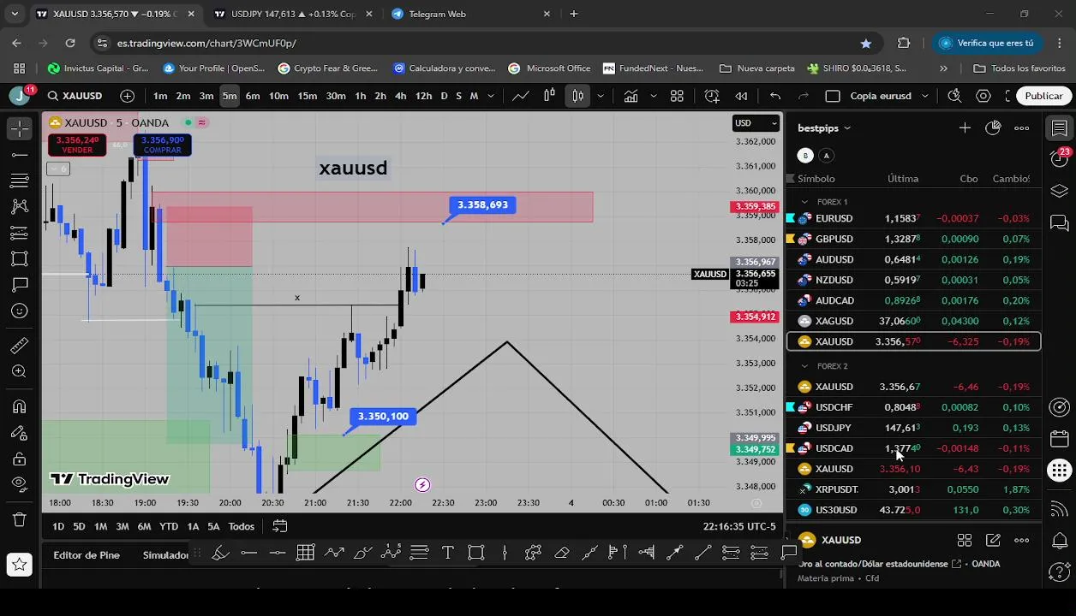Open go to date calendar icon
The width and height of the screenshot is (1076, 616).
point(280,526)
